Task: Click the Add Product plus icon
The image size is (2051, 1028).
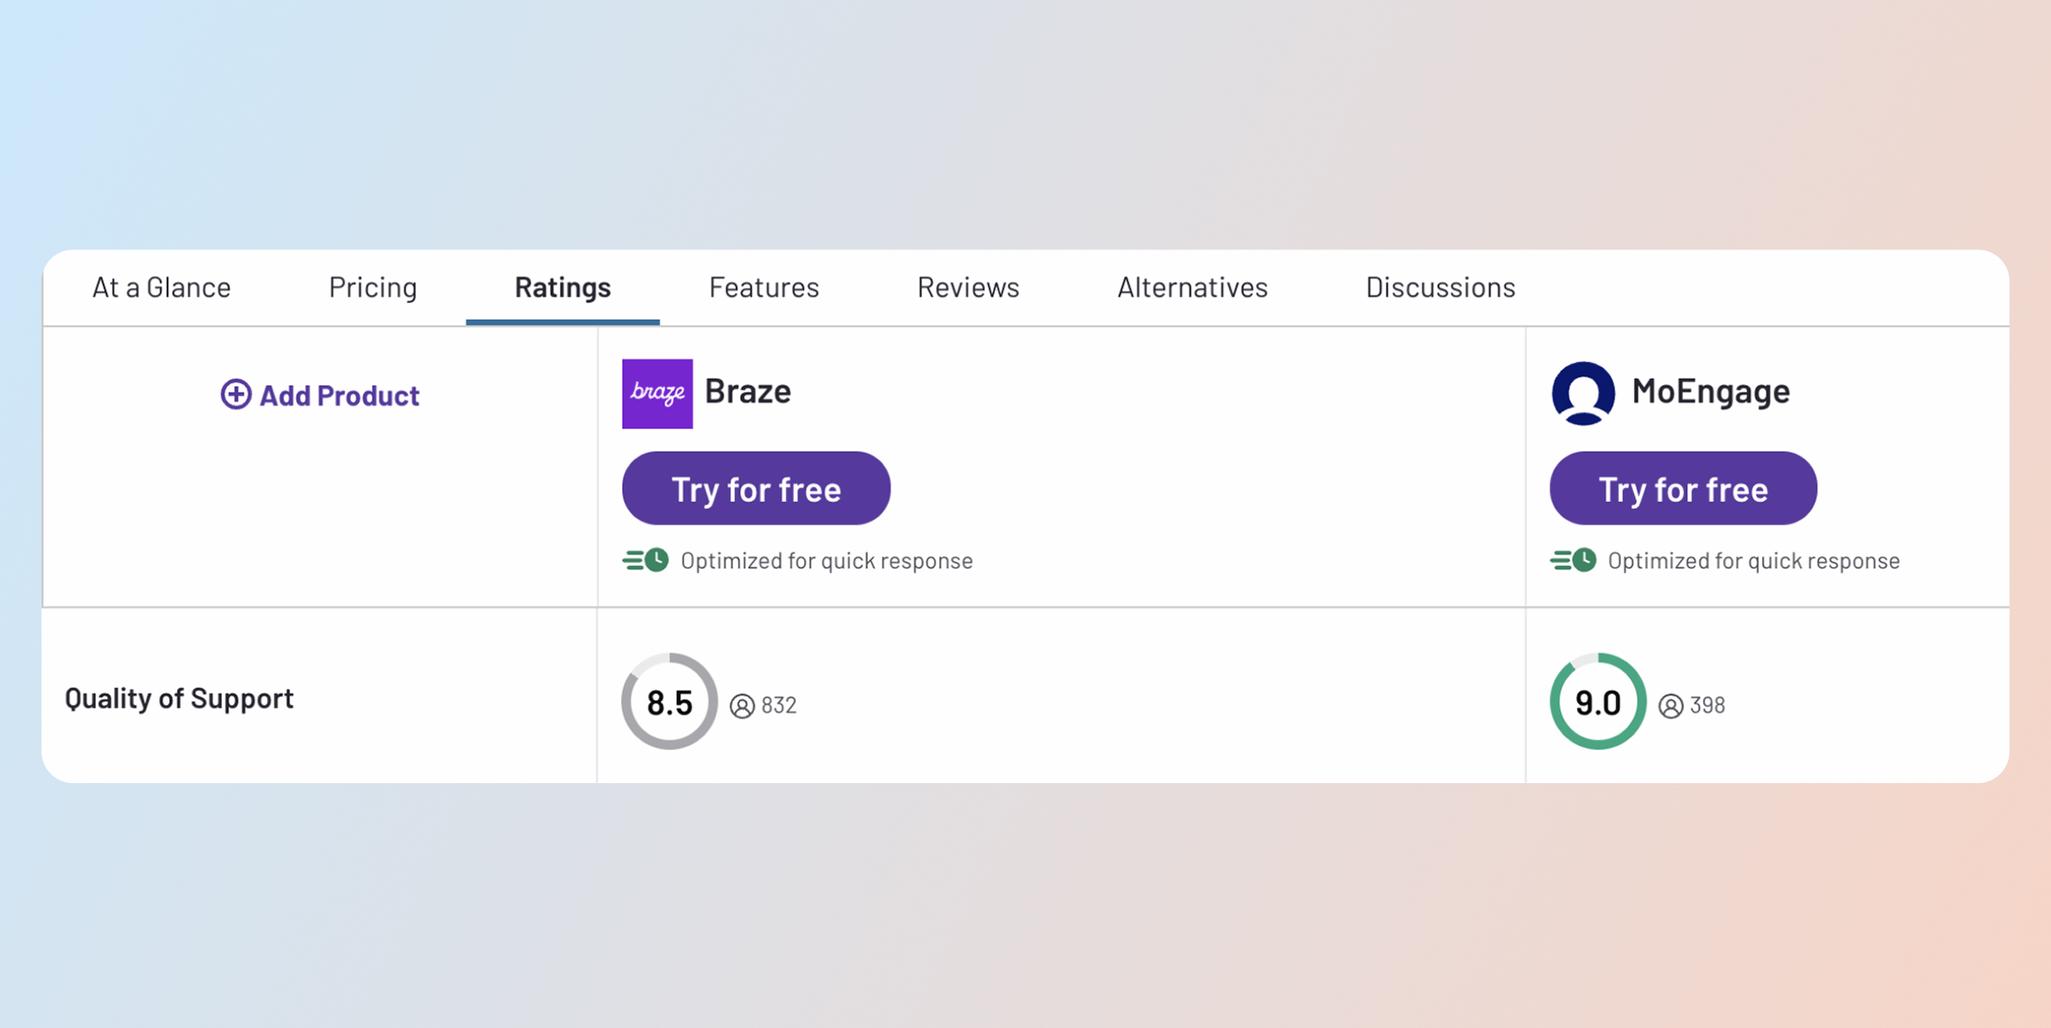Action: click(x=235, y=394)
